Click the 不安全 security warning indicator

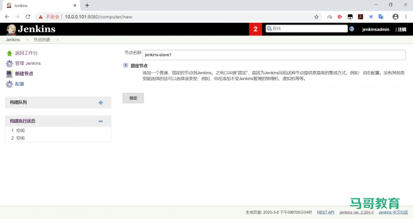(49, 17)
